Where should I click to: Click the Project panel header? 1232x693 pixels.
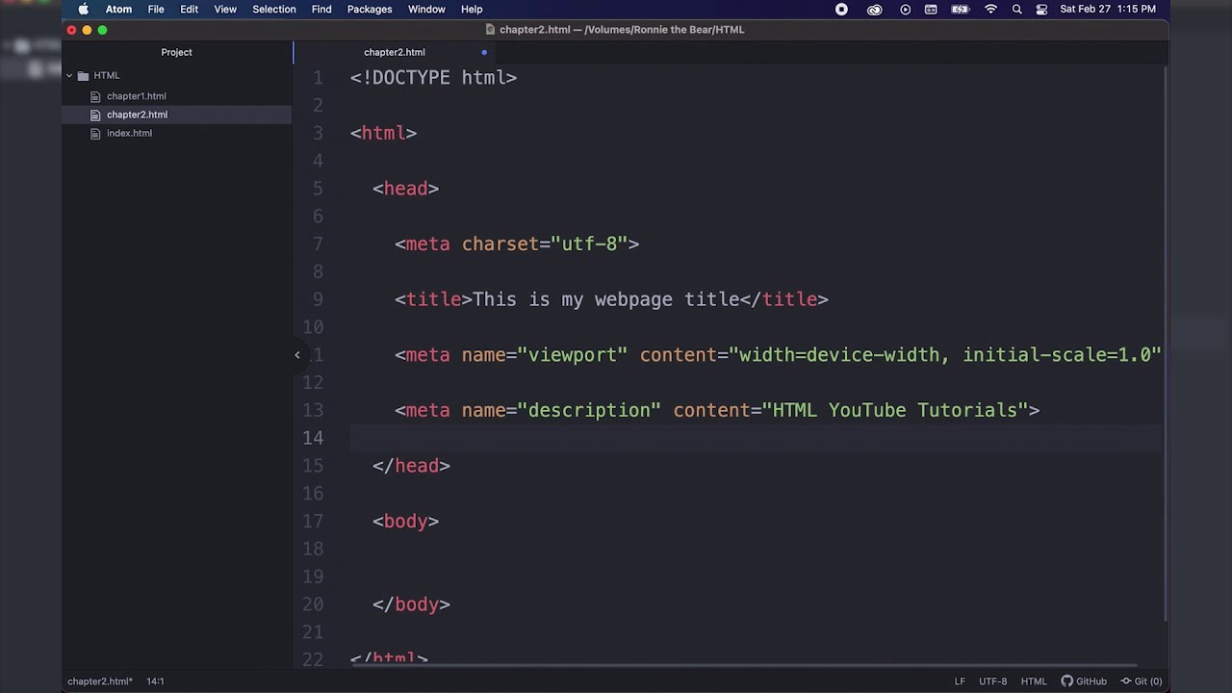click(176, 52)
